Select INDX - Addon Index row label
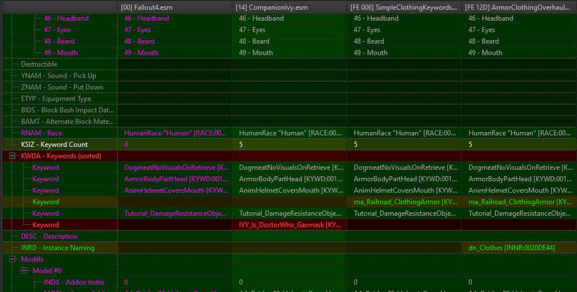 [75, 282]
